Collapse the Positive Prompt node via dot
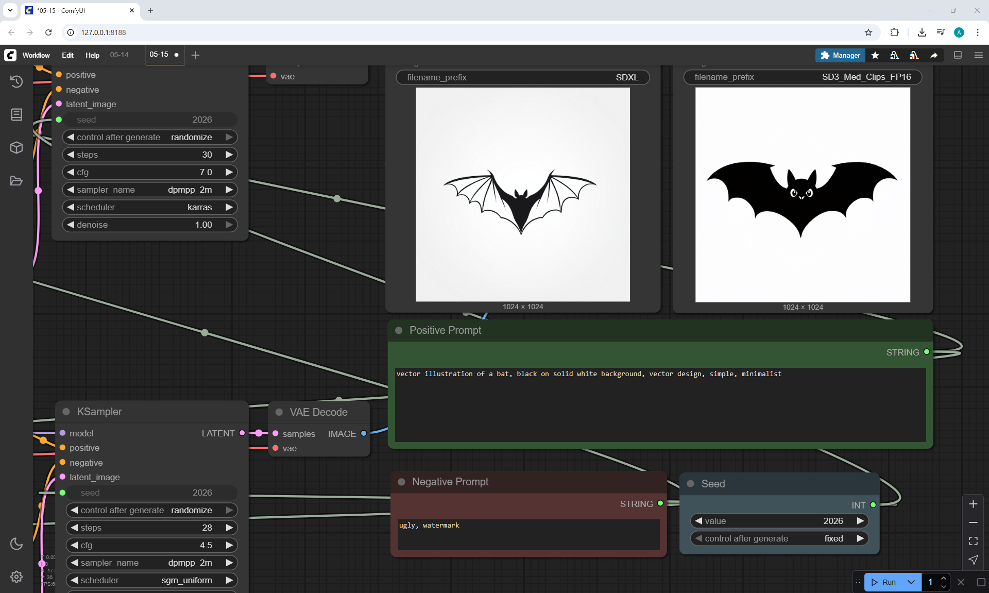The width and height of the screenshot is (989, 593). 399,330
